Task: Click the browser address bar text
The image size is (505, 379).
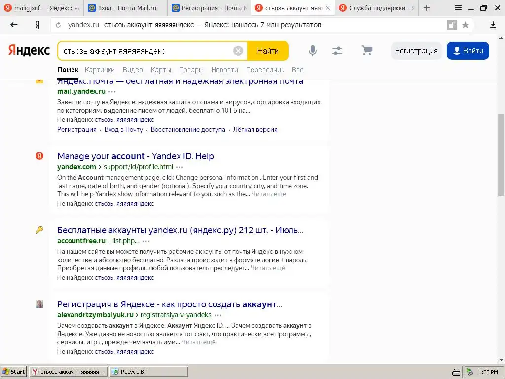Action: tap(213, 25)
